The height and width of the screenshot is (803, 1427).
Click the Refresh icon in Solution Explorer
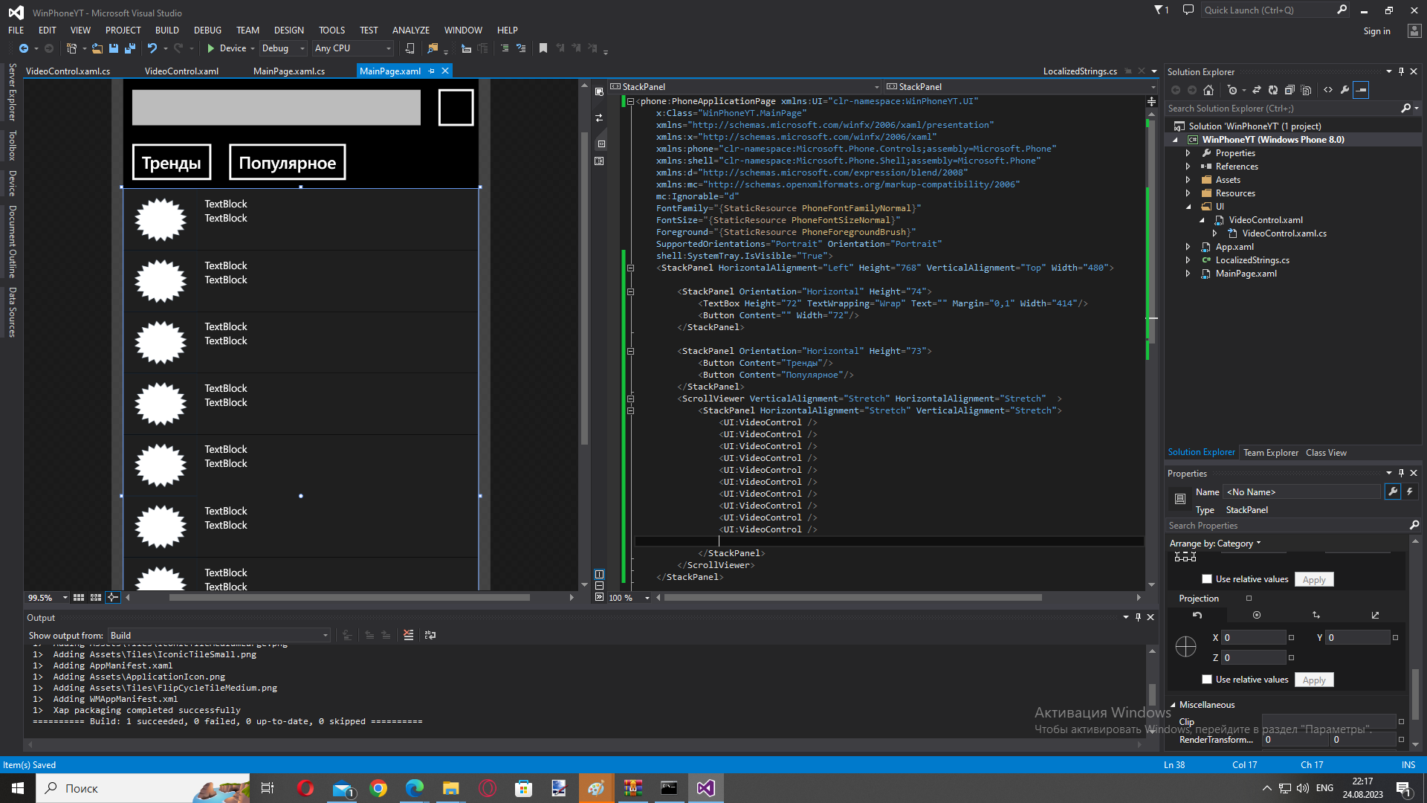pos(1273,90)
